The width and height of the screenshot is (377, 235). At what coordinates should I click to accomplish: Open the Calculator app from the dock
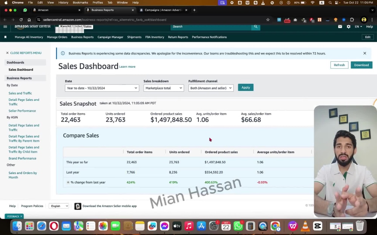(250, 226)
